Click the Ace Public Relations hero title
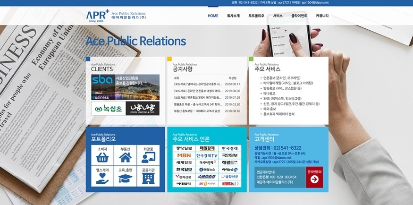This screenshot has height=205, width=413. pyautogui.click(x=136, y=41)
